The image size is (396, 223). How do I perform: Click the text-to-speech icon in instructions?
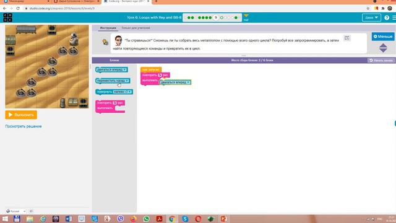tap(347, 38)
